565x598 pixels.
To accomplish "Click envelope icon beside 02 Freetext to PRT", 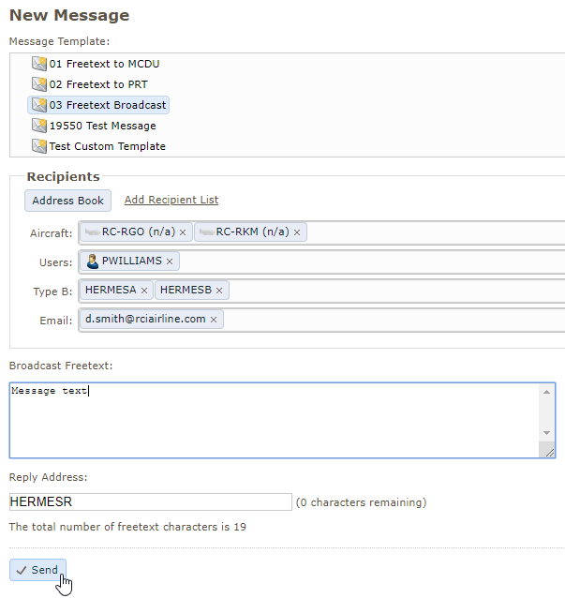I will click(x=39, y=84).
